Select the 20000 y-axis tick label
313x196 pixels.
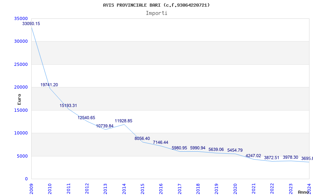click(x=21, y=87)
